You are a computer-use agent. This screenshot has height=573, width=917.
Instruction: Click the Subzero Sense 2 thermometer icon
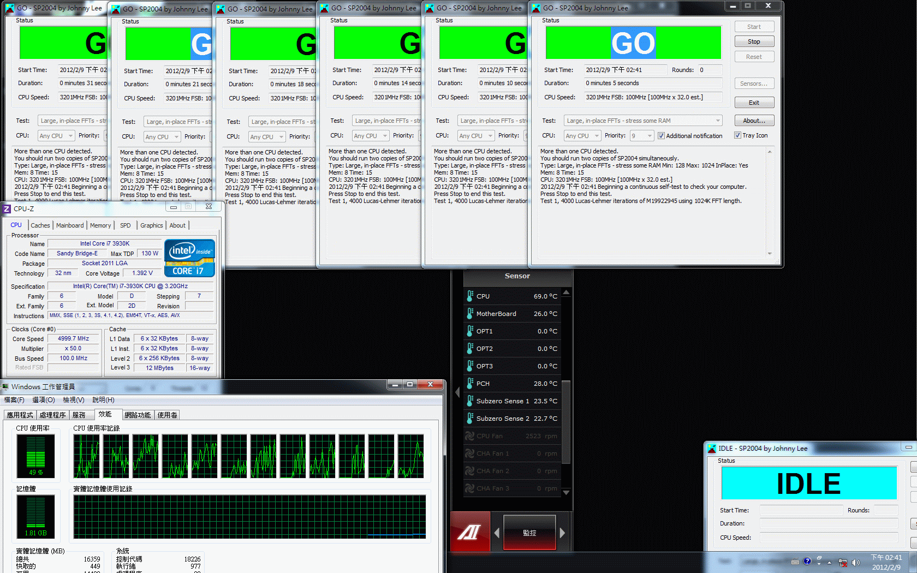tap(469, 418)
